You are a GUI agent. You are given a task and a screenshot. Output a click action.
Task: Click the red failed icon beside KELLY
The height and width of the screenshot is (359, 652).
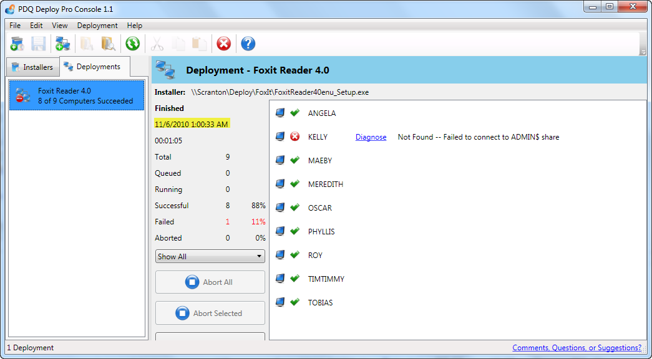[295, 136]
